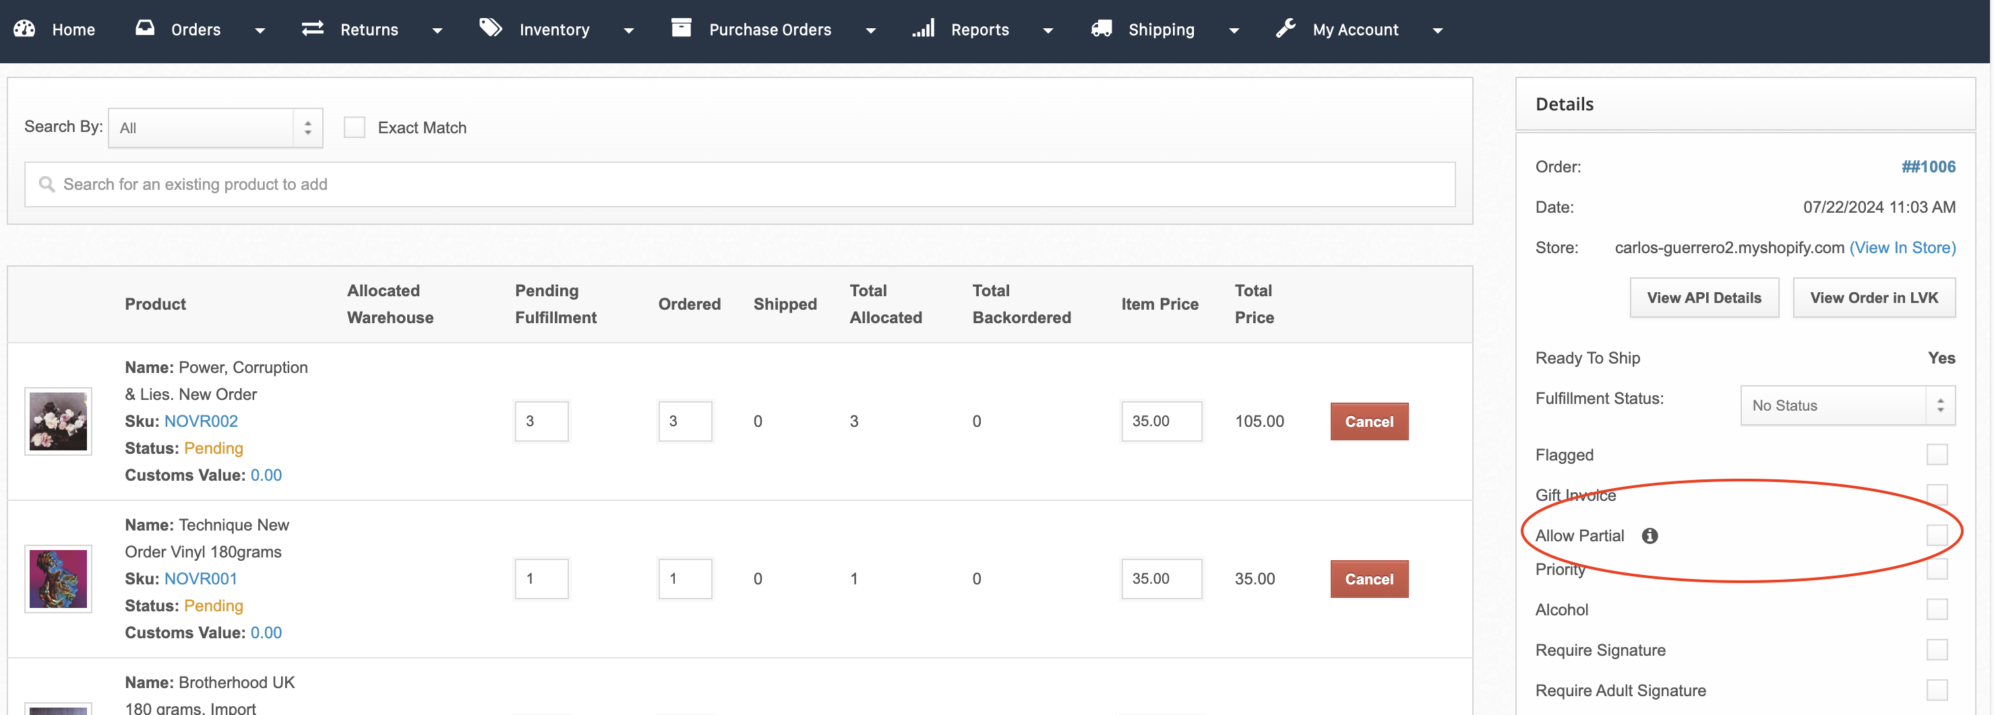The height and width of the screenshot is (715, 1994).
Task: Expand the Returns dropdown caret
Action: pyautogui.click(x=437, y=31)
